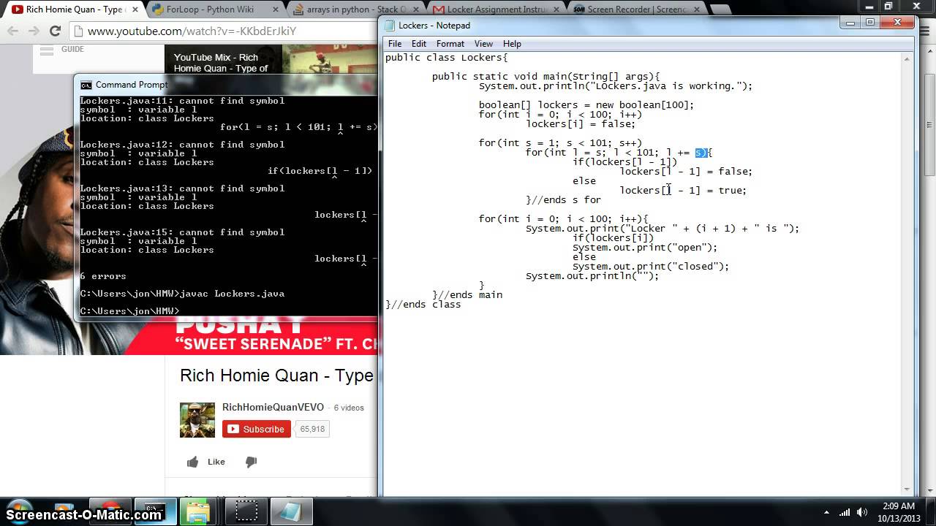Click the Show desktop button

pyautogui.click(x=931, y=512)
